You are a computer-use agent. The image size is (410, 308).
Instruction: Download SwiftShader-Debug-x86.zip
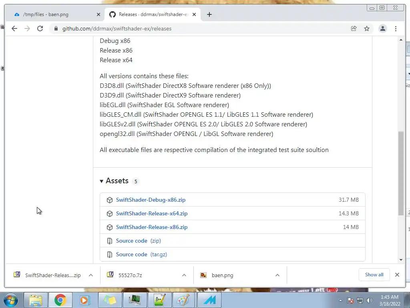coord(151,200)
